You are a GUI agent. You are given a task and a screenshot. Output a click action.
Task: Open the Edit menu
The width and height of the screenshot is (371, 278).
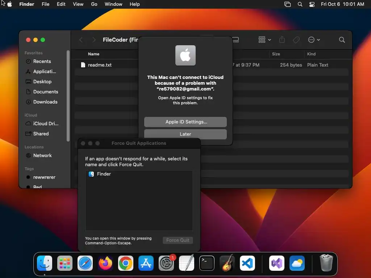coord(61,4)
